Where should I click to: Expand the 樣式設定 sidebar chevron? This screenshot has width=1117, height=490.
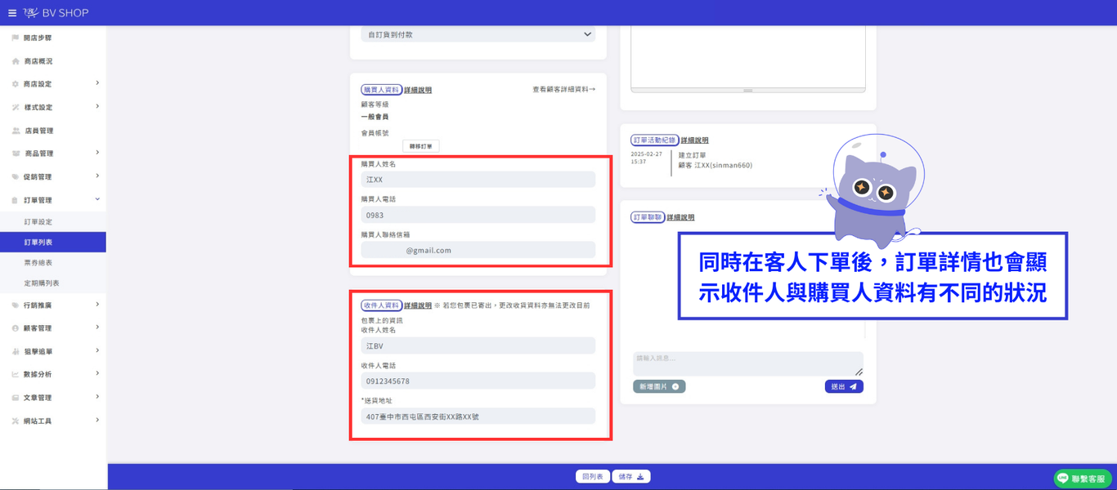point(97,106)
